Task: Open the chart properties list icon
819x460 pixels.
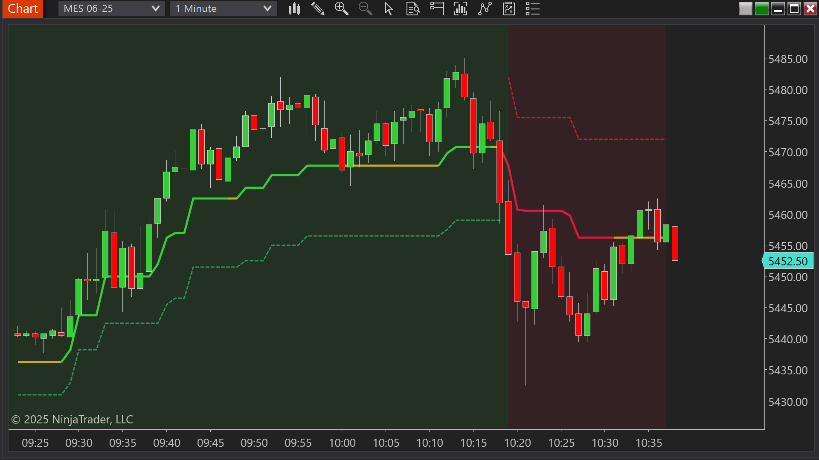Action: point(532,9)
